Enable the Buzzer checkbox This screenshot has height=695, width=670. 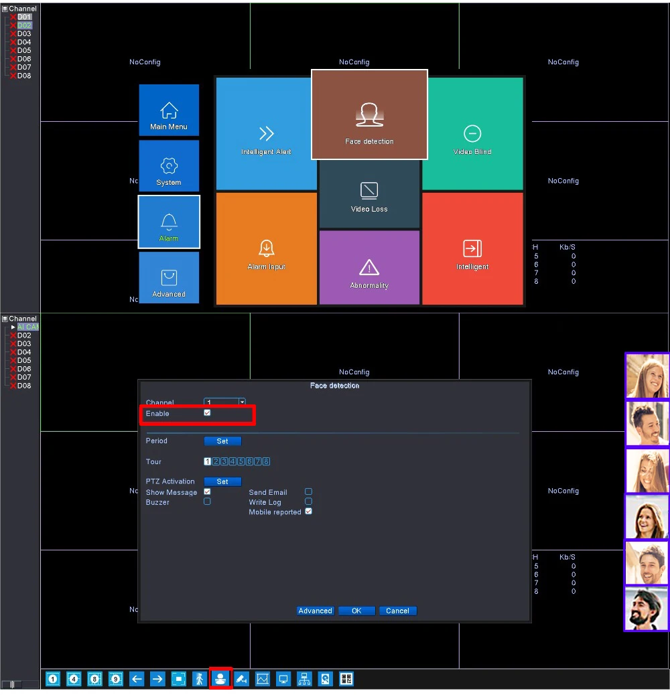coord(207,501)
